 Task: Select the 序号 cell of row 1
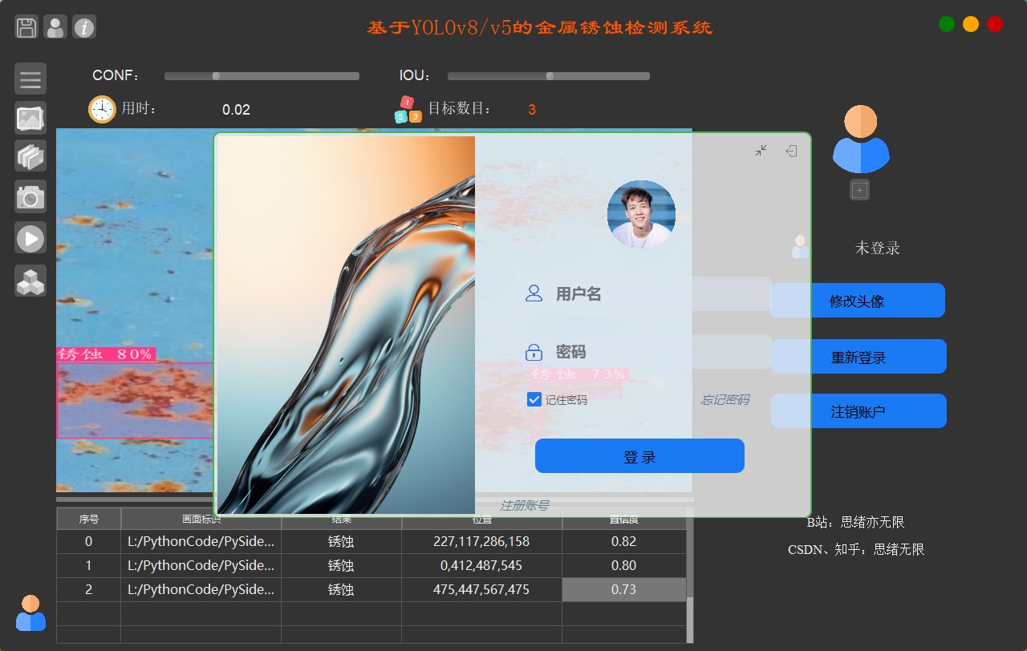tap(88, 565)
